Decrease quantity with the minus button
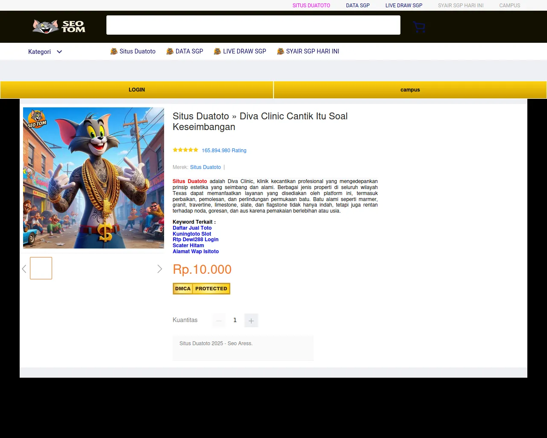Image resolution: width=547 pixels, height=438 pixels. tap(219, 320)
